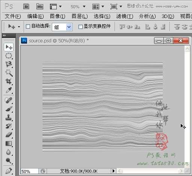Click the Arrange Documents icon
The height and width of the screenshot is (176, 192).
point(96,6)
